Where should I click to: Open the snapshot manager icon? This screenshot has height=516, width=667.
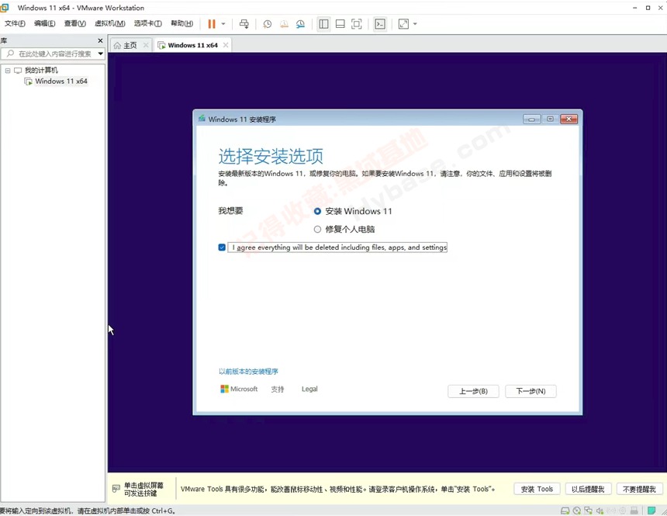300,24
